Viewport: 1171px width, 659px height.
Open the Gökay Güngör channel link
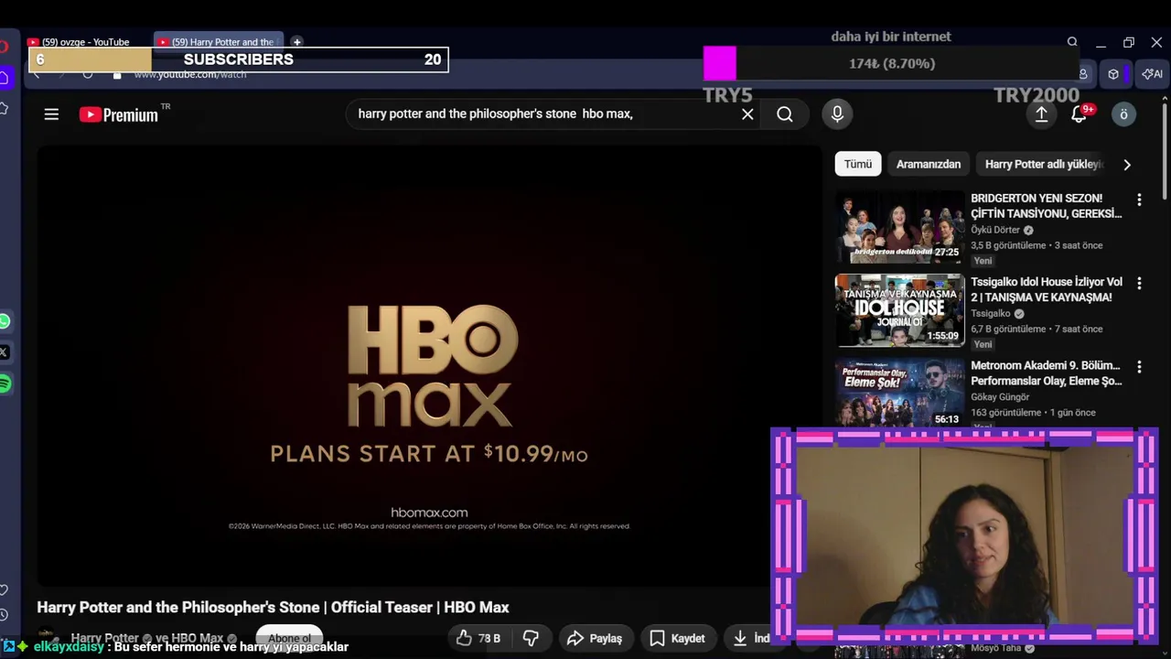pos(1000,397)
